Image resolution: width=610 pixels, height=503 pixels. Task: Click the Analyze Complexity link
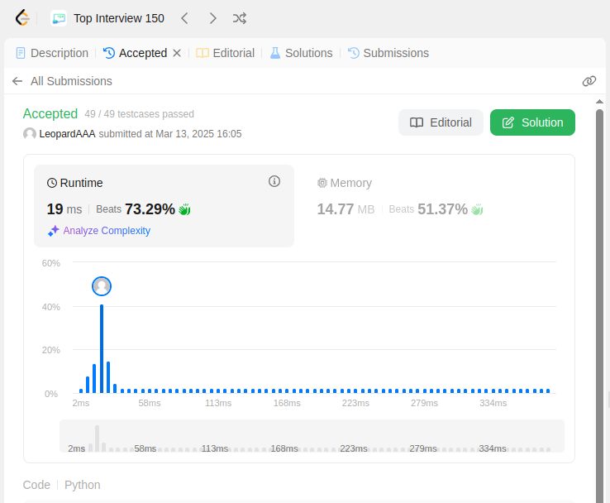[107, 231]
